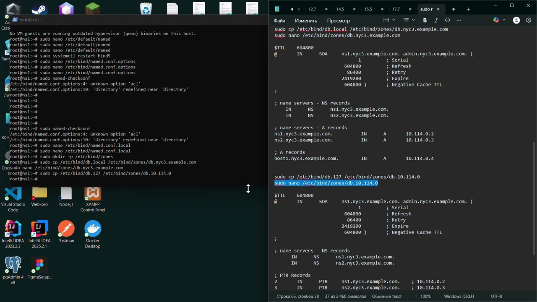The height and width of the screenshot is (302, 537).
Task: Click the Notepad app icon in title bar
Action: (x=277, y=9)
